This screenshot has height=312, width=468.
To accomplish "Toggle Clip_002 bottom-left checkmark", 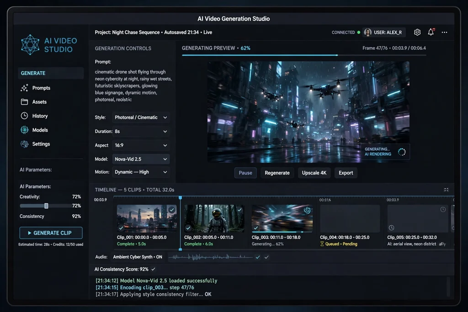I will [188, 228].
